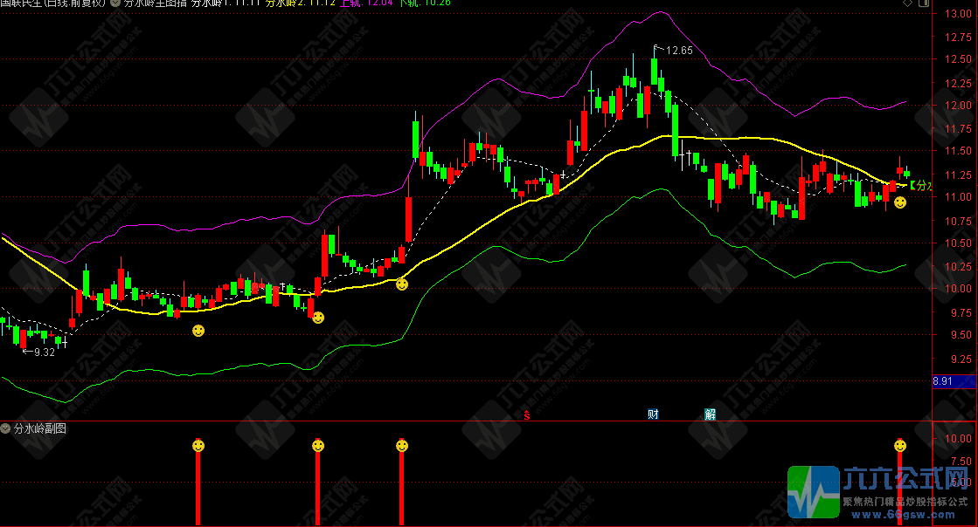Click the 财 financial marker icon

coord(653,414)
